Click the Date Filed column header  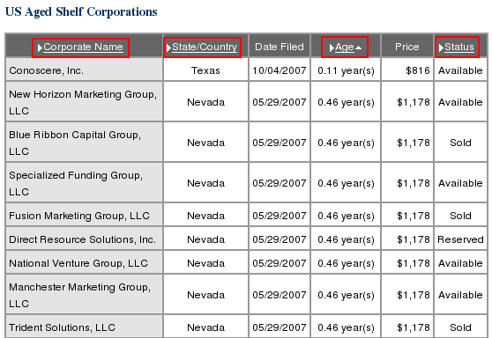(280, 47)
